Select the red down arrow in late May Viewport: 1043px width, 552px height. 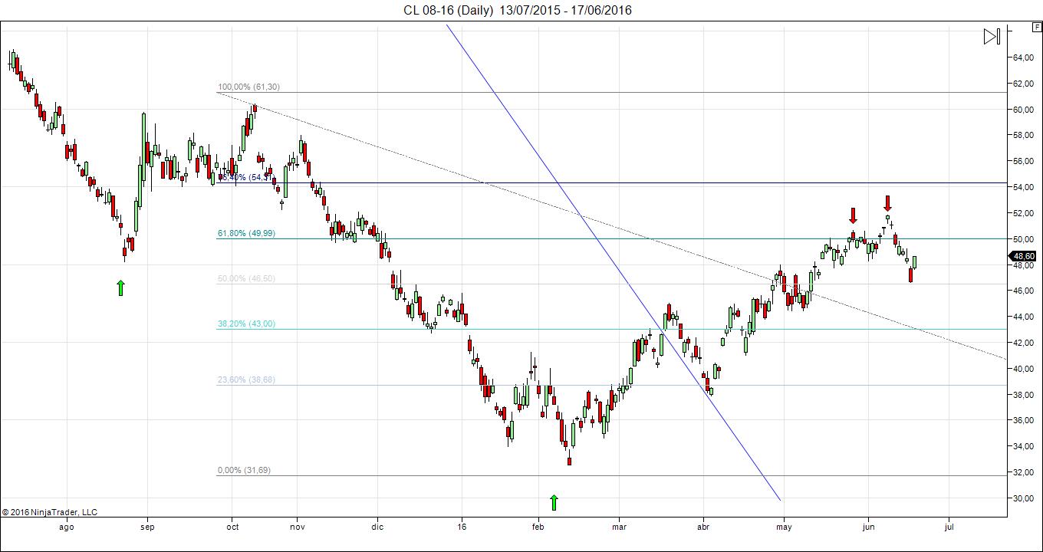click(853, 215)
